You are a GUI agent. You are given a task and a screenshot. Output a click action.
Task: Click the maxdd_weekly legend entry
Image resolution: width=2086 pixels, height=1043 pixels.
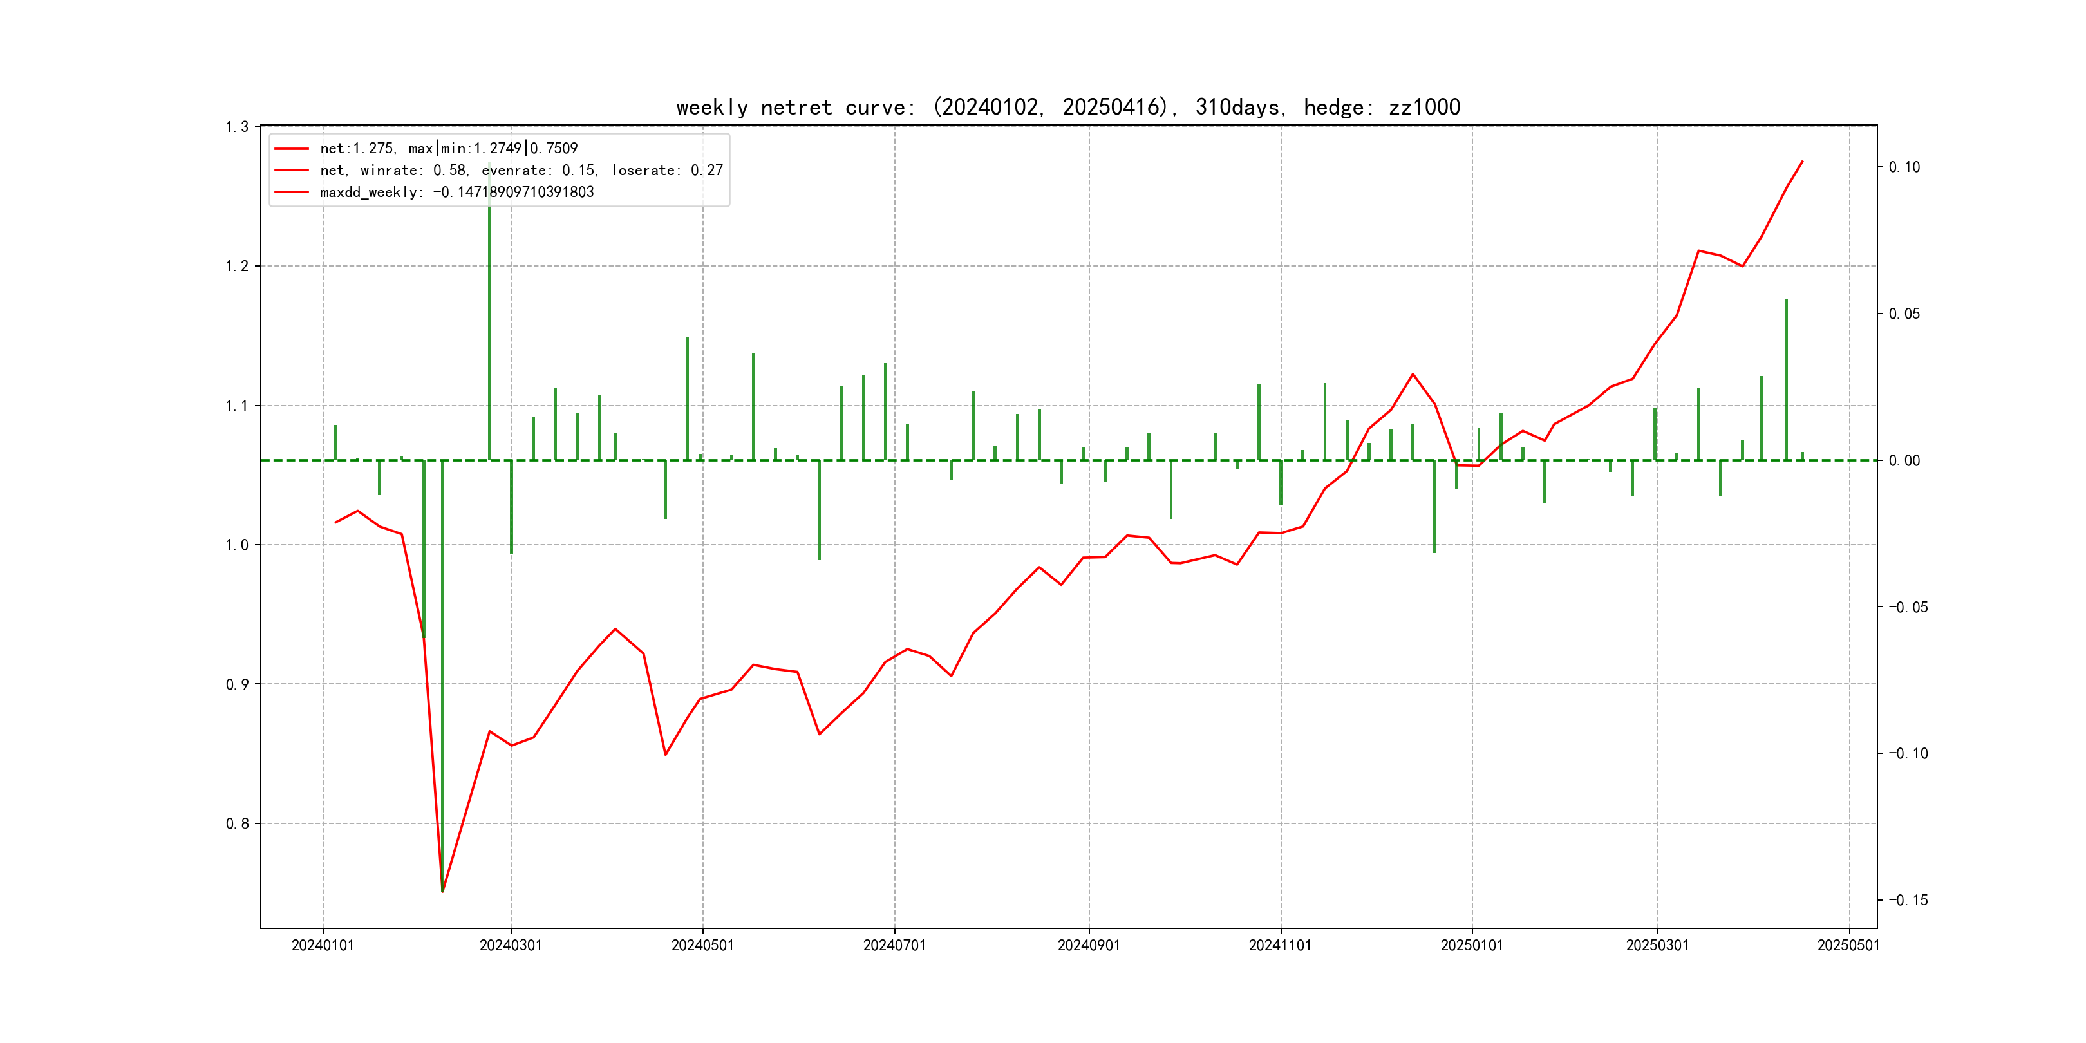pos(456,192)
